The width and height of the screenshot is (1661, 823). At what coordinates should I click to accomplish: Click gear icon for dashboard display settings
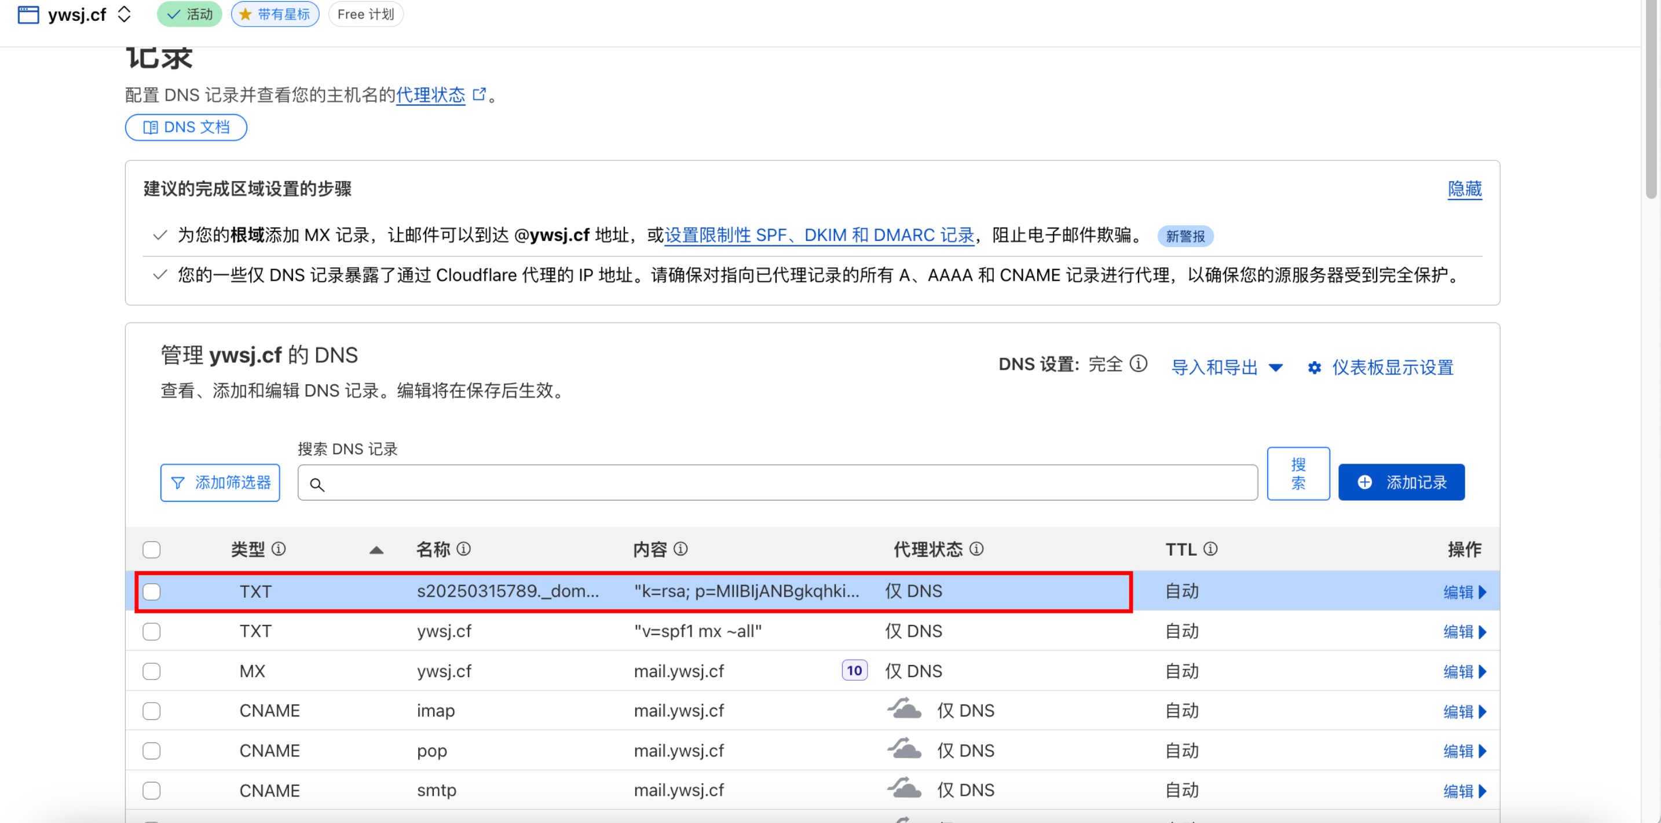(1314, 368)
